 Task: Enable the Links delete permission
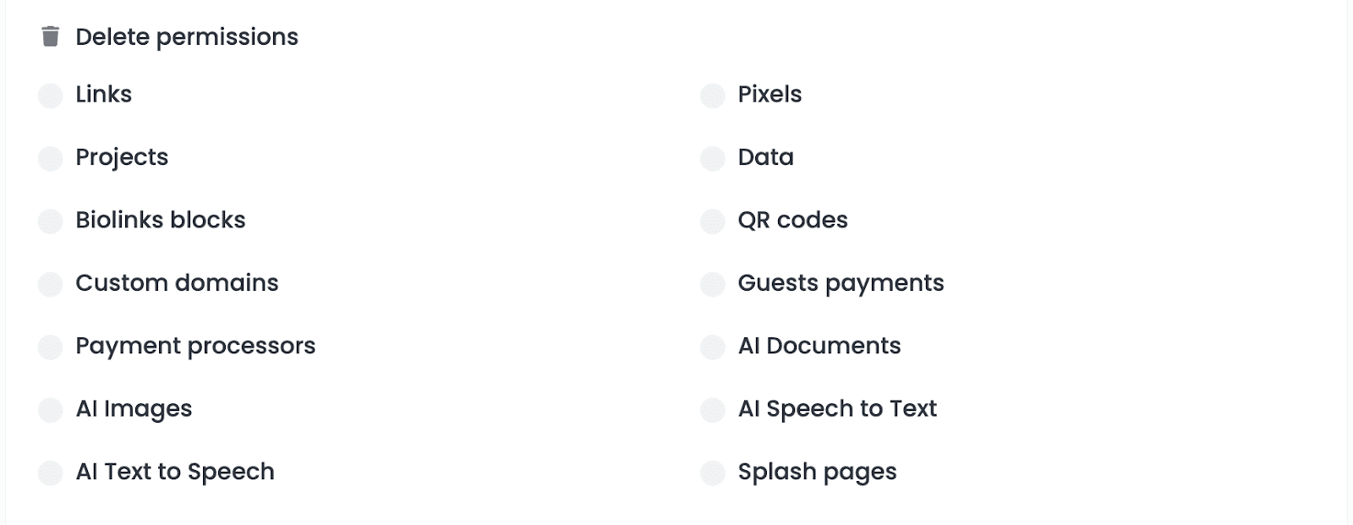(51, 96)
